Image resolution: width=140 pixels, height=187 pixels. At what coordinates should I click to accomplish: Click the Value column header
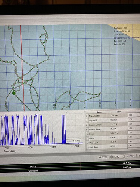119,111
